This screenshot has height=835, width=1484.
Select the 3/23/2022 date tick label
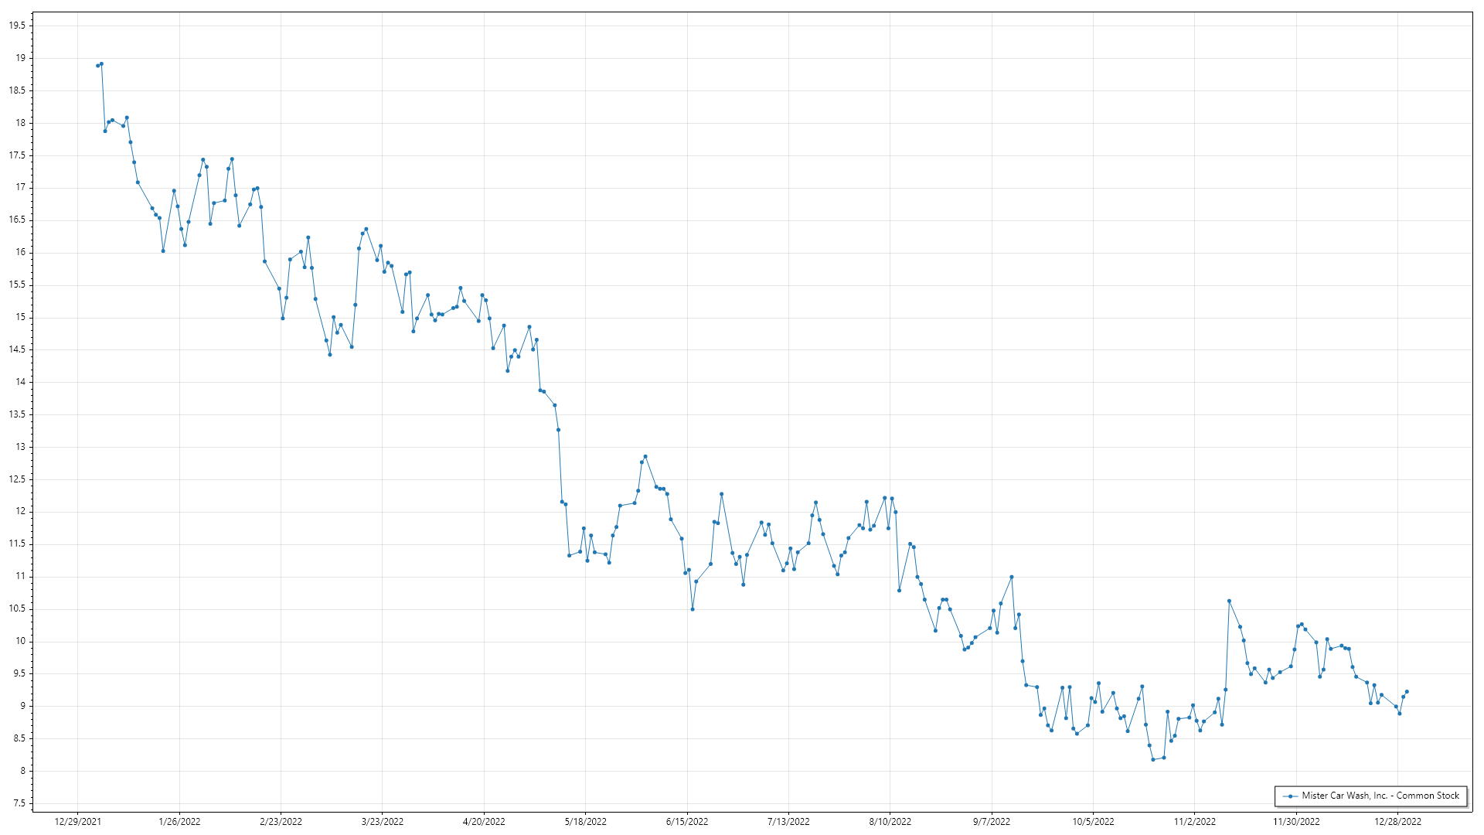pyautogui.click(x=383, y=822)
